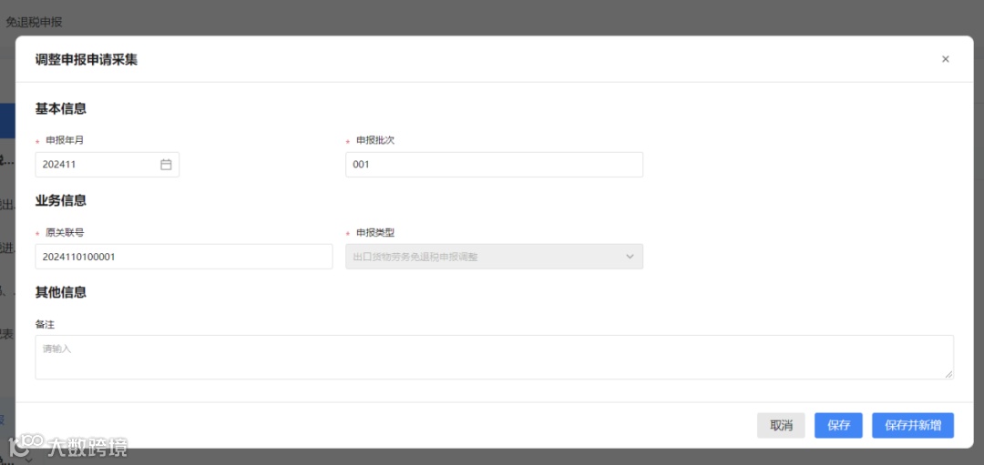Click the 原关联号 input field
984x465 pixels.
[184, 257]
